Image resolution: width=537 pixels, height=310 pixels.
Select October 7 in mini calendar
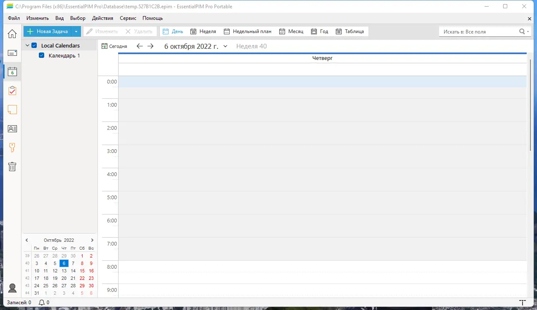point(73,263)
